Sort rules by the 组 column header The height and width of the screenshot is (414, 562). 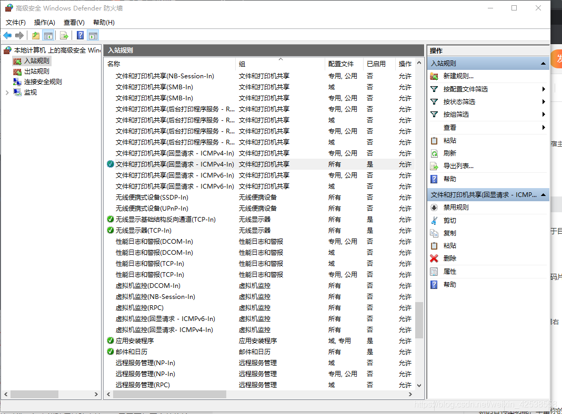tap(280, 64)
